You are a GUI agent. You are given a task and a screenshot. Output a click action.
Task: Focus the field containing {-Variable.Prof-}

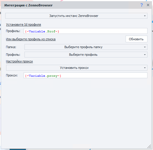[x=85, y=31]
